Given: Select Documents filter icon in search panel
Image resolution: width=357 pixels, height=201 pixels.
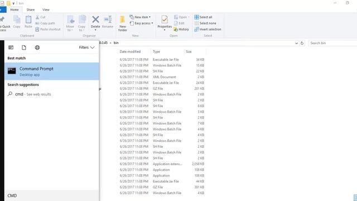Looking at the screenshot, I should (24, 47).
